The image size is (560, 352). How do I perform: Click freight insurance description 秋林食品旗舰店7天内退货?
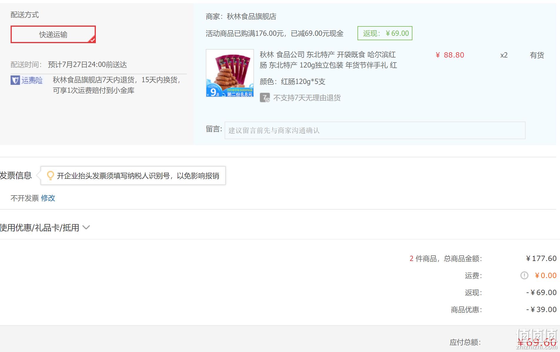coord(117,85)
